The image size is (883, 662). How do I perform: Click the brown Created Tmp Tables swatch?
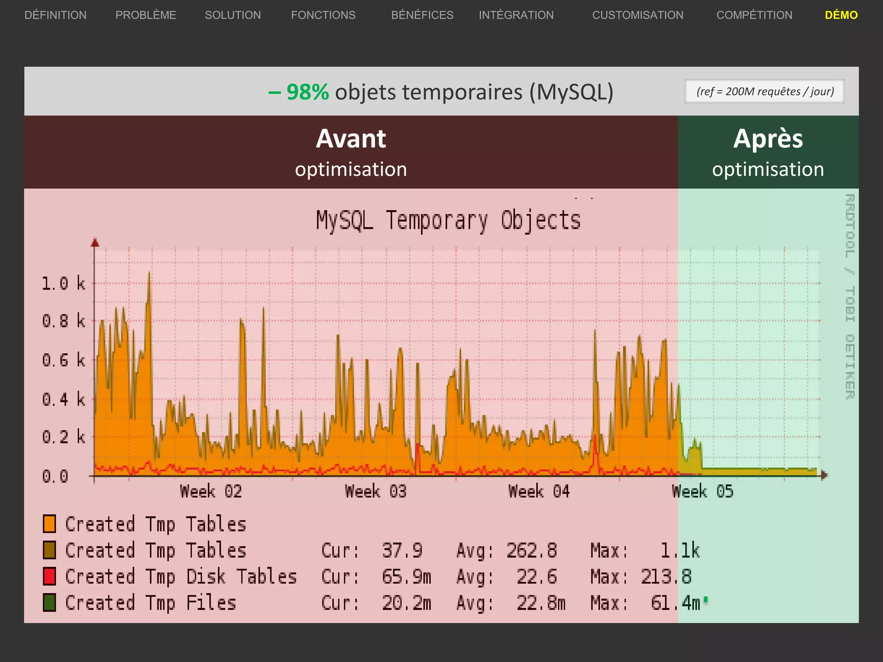click(50, 550)
